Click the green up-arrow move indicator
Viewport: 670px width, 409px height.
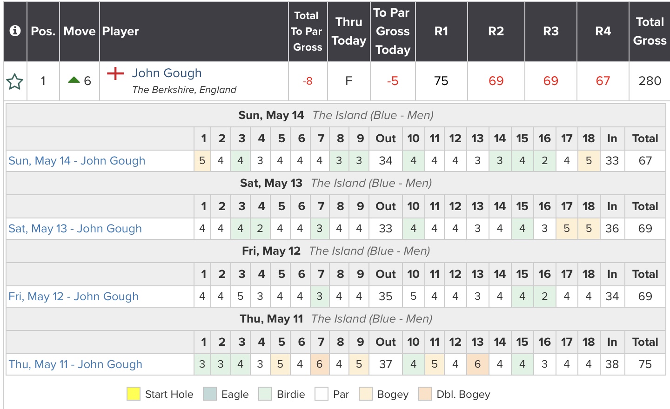74,80
